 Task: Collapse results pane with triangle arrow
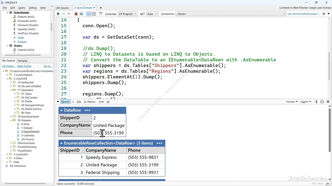tap(58, 102)
